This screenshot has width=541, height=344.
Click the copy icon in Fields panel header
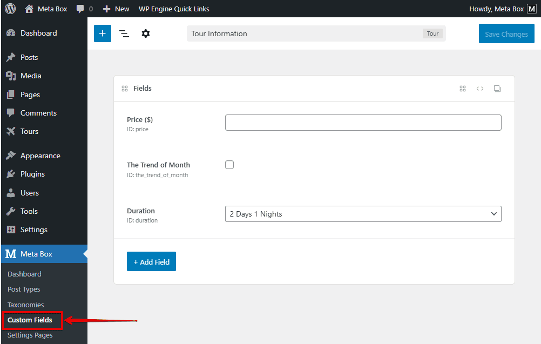[497, 89]
